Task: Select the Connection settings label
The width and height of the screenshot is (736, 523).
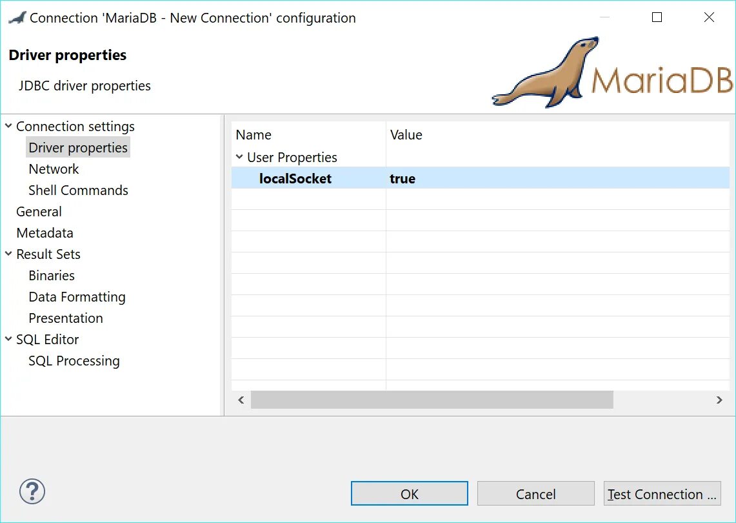Action: [x=75, y=127]
